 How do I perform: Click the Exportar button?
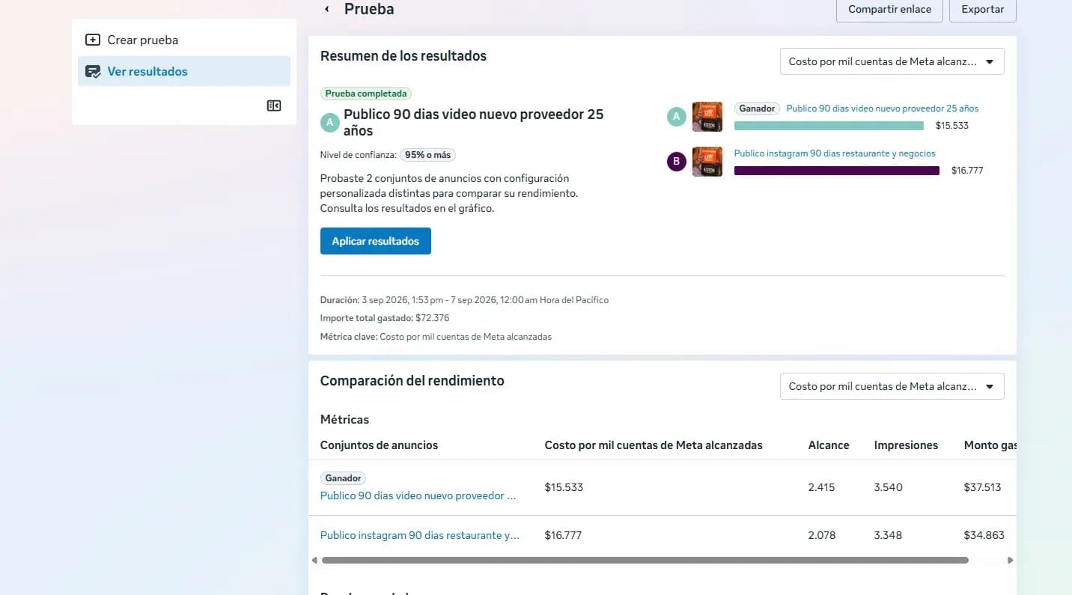point(983,10)
